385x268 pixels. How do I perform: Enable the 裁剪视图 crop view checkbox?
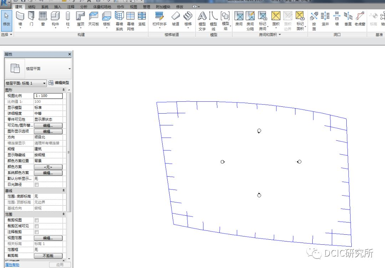tap(37, 220)
